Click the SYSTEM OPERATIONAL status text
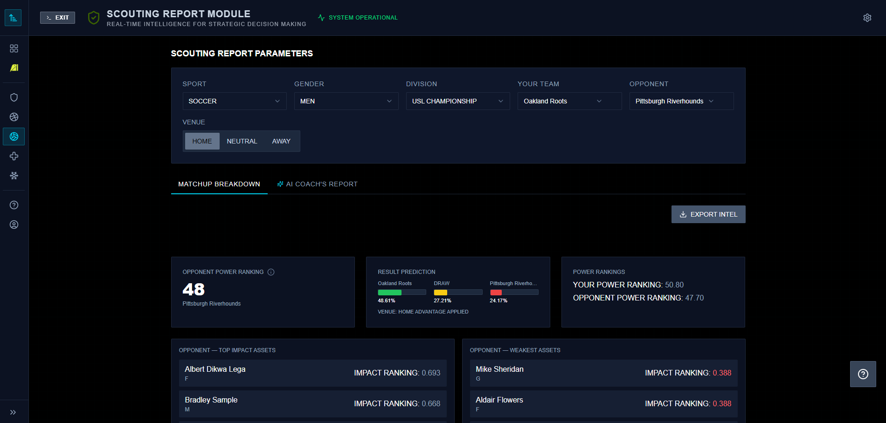 (x=363, y=18)
